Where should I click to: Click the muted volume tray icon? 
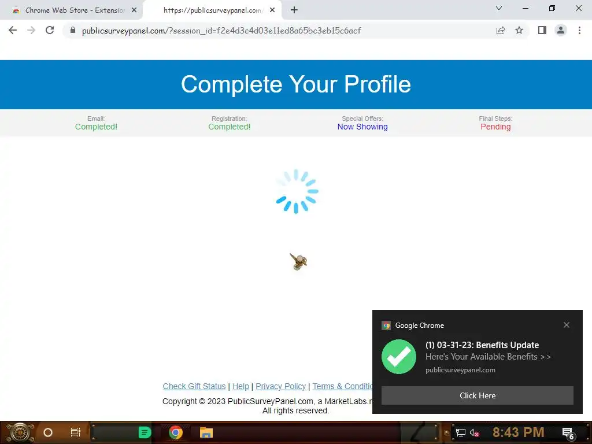pyautogui.click(x=475, y=432)
